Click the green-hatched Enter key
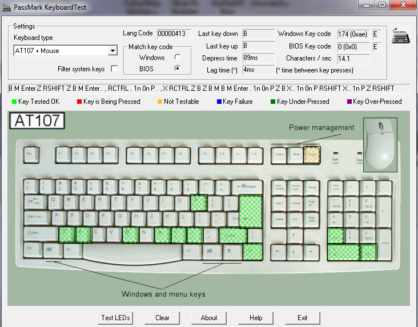Viewport: 418px width, 327px height. [250, 211]
